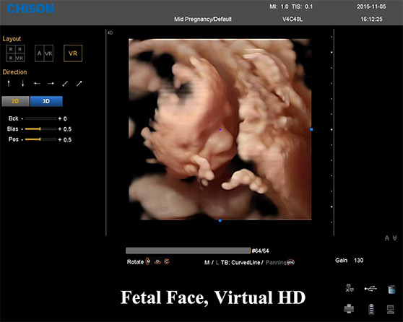Check the battery level icon
Screen dimensions: 403x322
click(371, 309)
